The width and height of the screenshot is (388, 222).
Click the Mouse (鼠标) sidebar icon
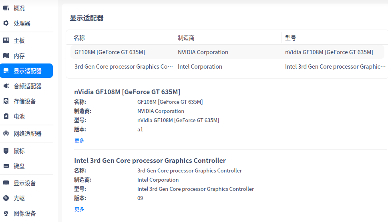coord(6,151)
